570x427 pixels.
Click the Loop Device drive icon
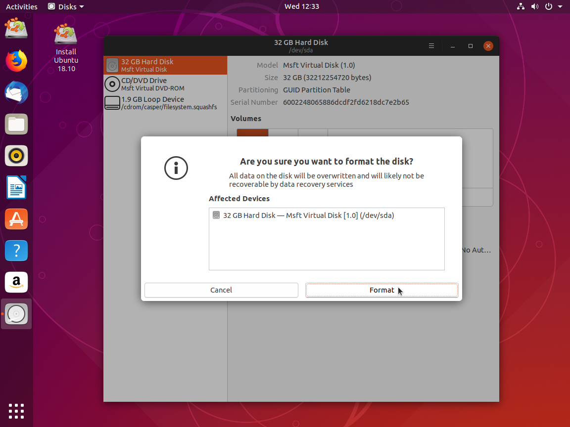click(x=112, y=103)
